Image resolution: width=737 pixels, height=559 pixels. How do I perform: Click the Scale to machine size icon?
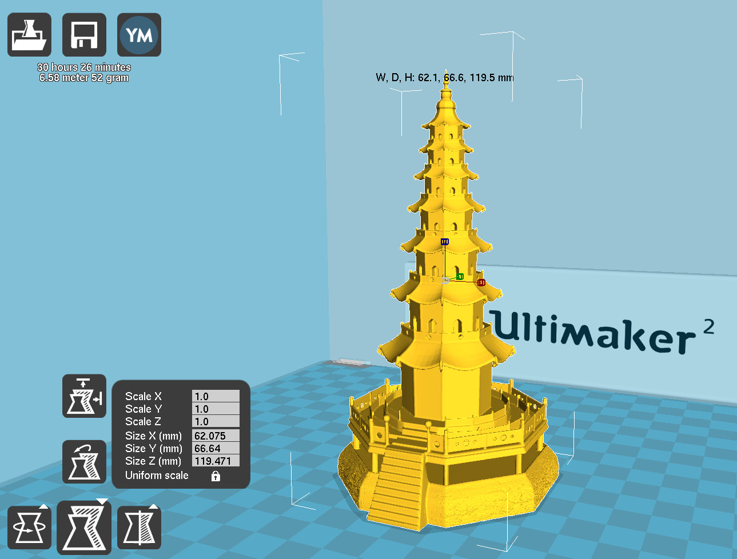(x=84, y=396)
